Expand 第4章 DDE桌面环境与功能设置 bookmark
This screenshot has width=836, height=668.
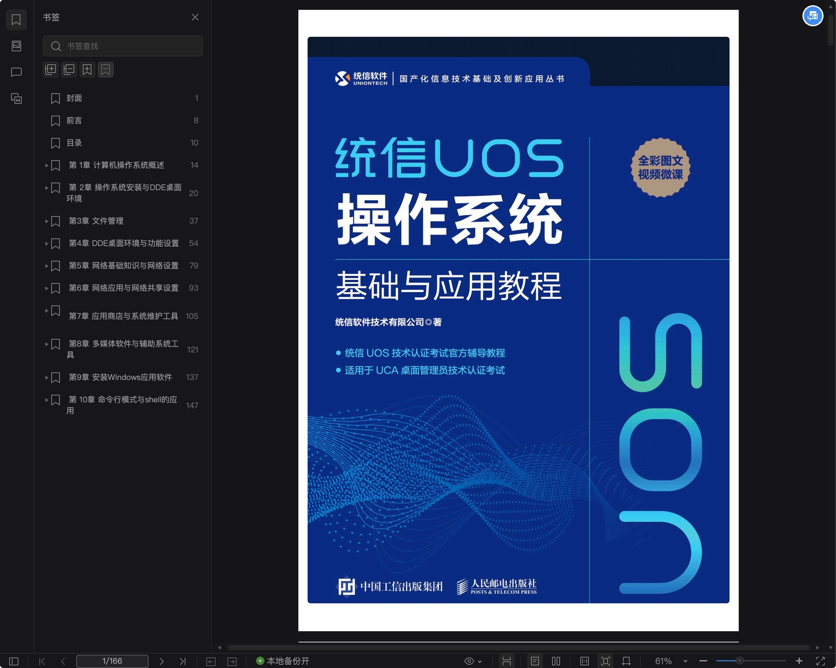click(x=47, y=244)
